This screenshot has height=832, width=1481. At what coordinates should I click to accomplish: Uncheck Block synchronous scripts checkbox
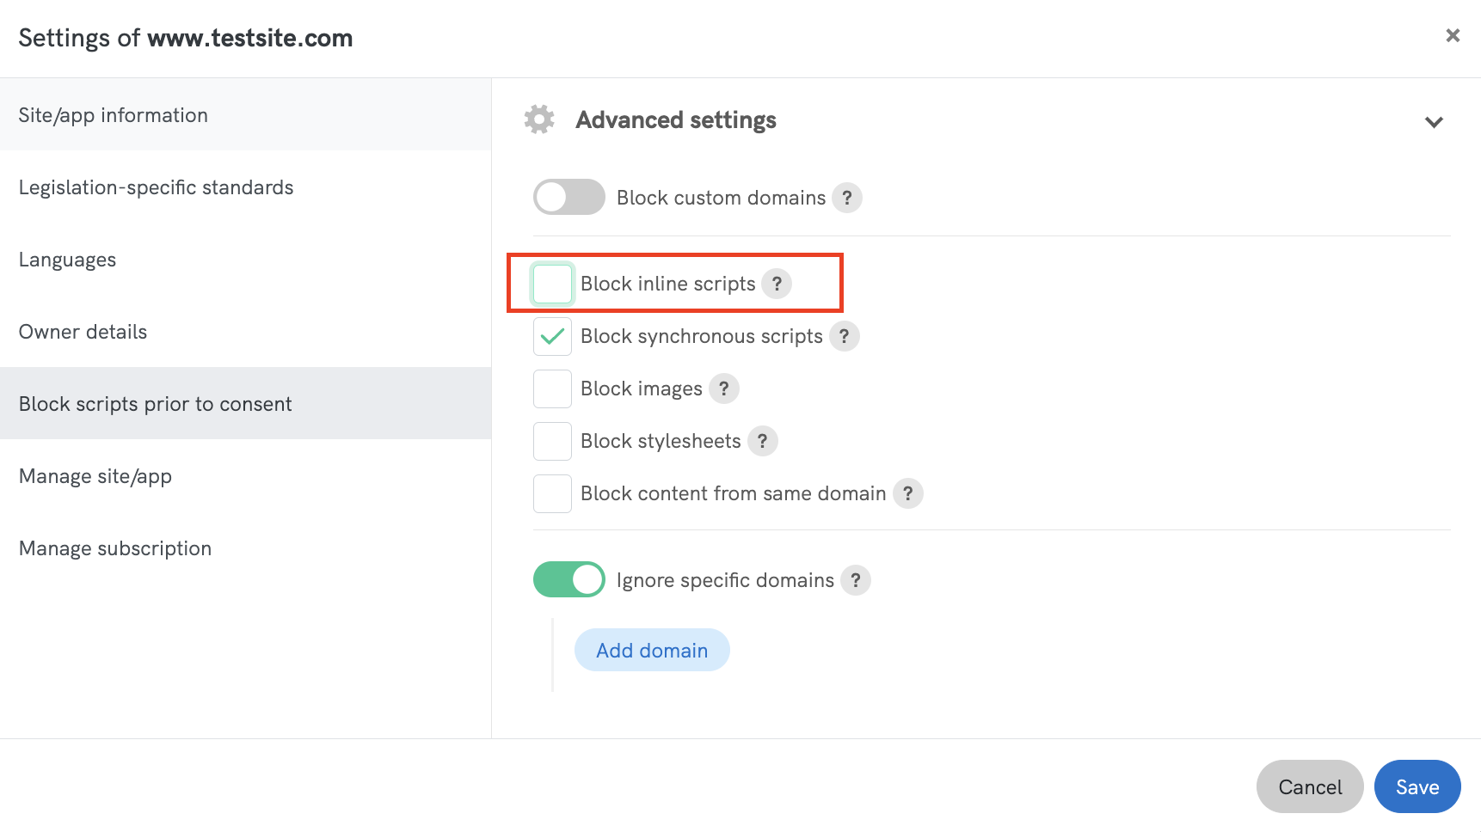click(x=552, y=336)
